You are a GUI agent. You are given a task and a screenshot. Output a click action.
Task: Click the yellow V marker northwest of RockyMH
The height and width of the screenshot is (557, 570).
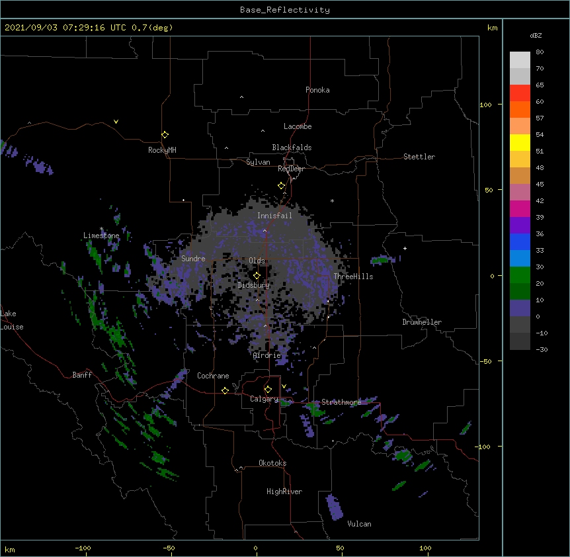click(x=116, y=122)
